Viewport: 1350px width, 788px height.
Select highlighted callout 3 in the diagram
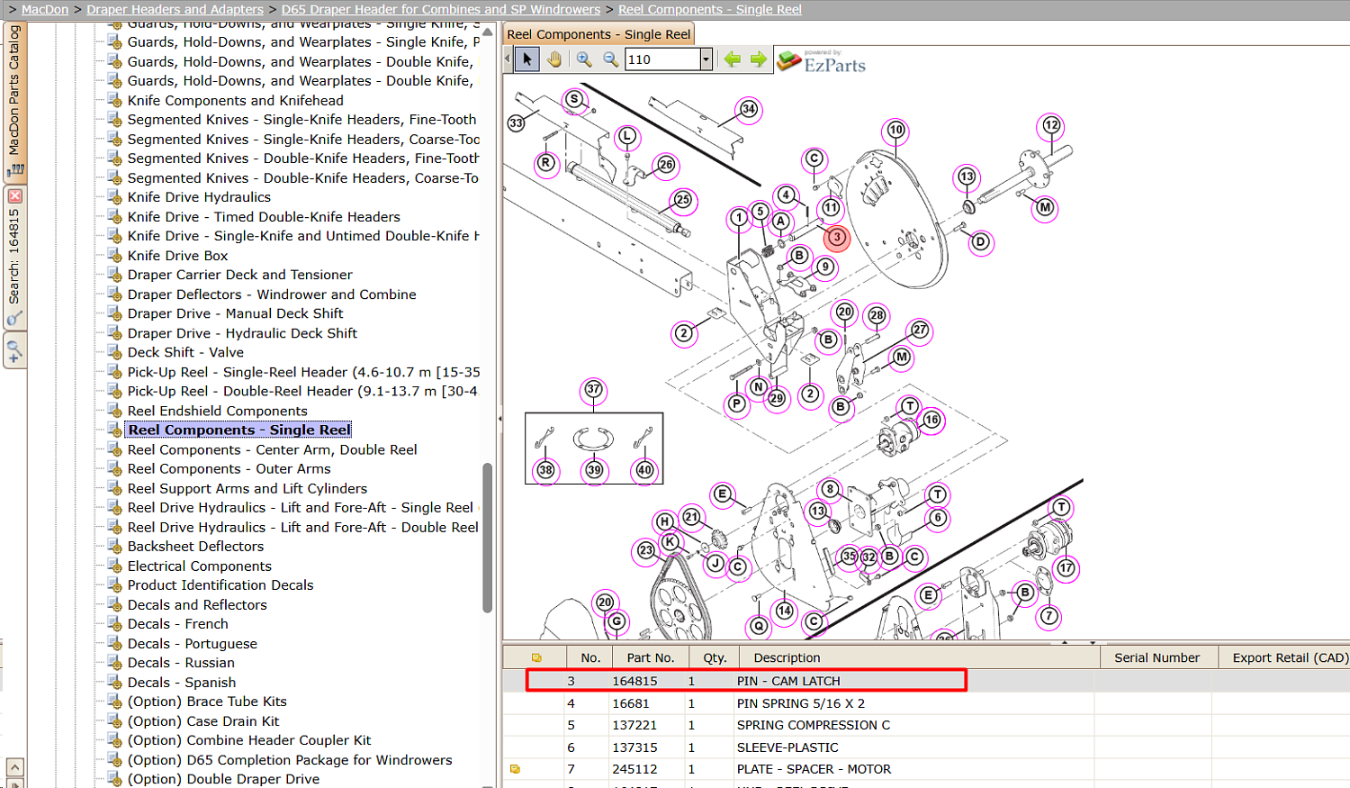(837, 238)
